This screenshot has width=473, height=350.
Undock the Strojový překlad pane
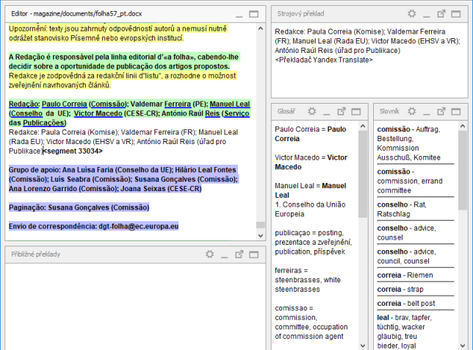click(441, 13)
